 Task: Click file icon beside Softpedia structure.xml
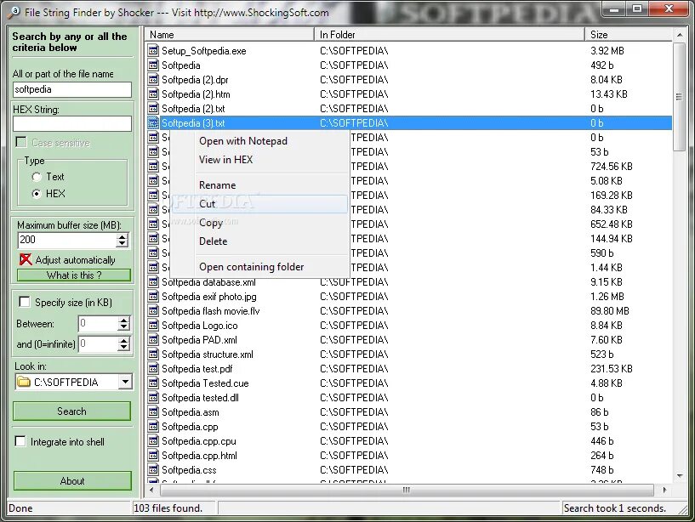click(x=153, y=355)
